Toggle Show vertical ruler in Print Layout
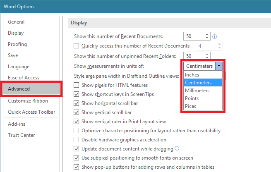Image resolution: width=271 pixels, height=172 pixels. [x=77, y=122]
